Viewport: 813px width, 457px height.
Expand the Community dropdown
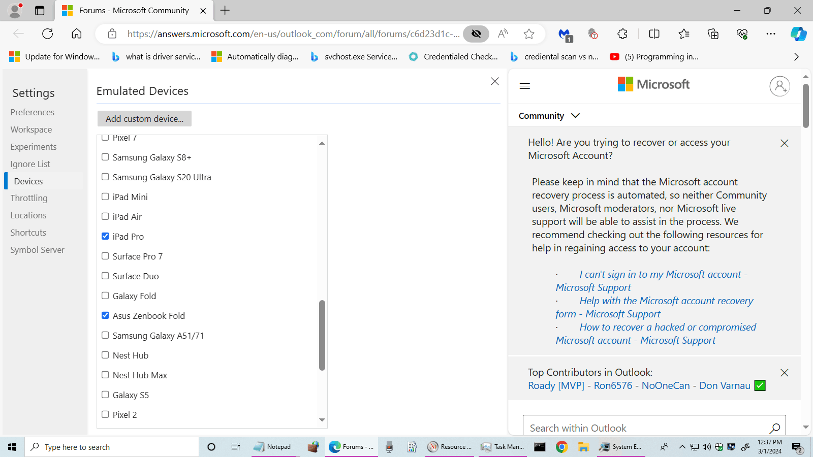click(549, 116)
